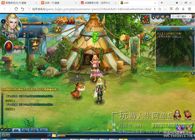The image size is (195, 140).
Task: Open the 人物 character icon
Action: [x=177, y=115]
